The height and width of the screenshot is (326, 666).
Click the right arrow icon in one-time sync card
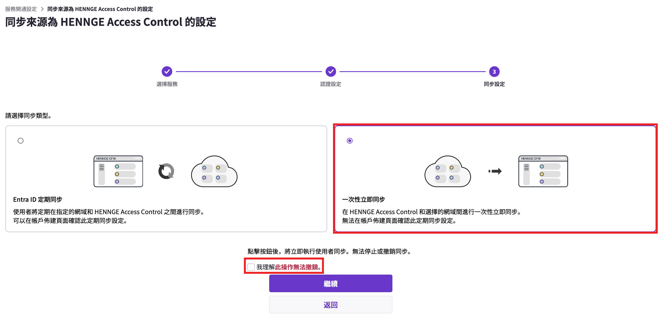[x=495, y=171]
